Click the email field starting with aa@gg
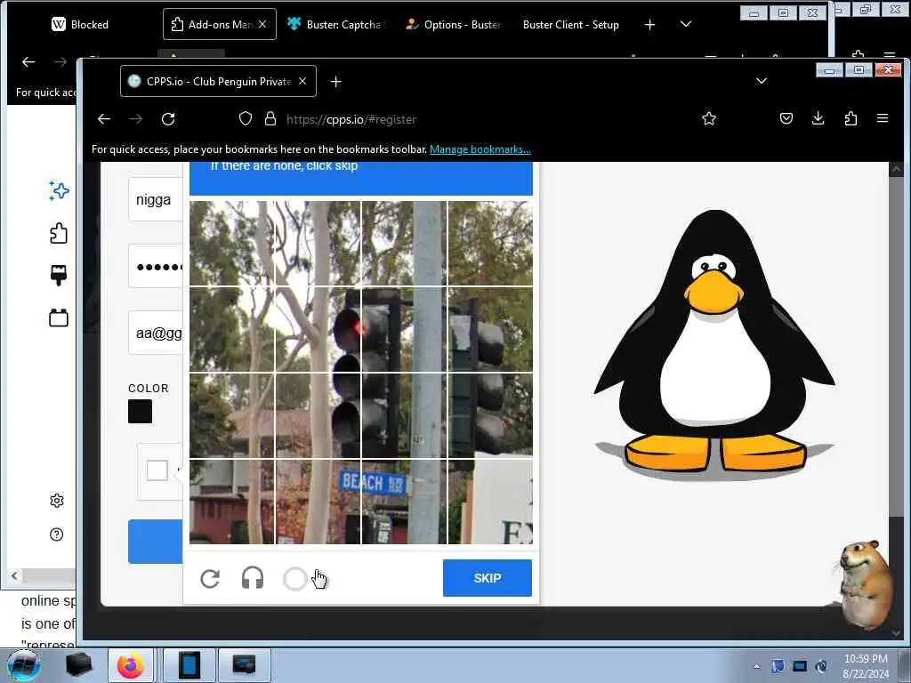 coord(155,333)
